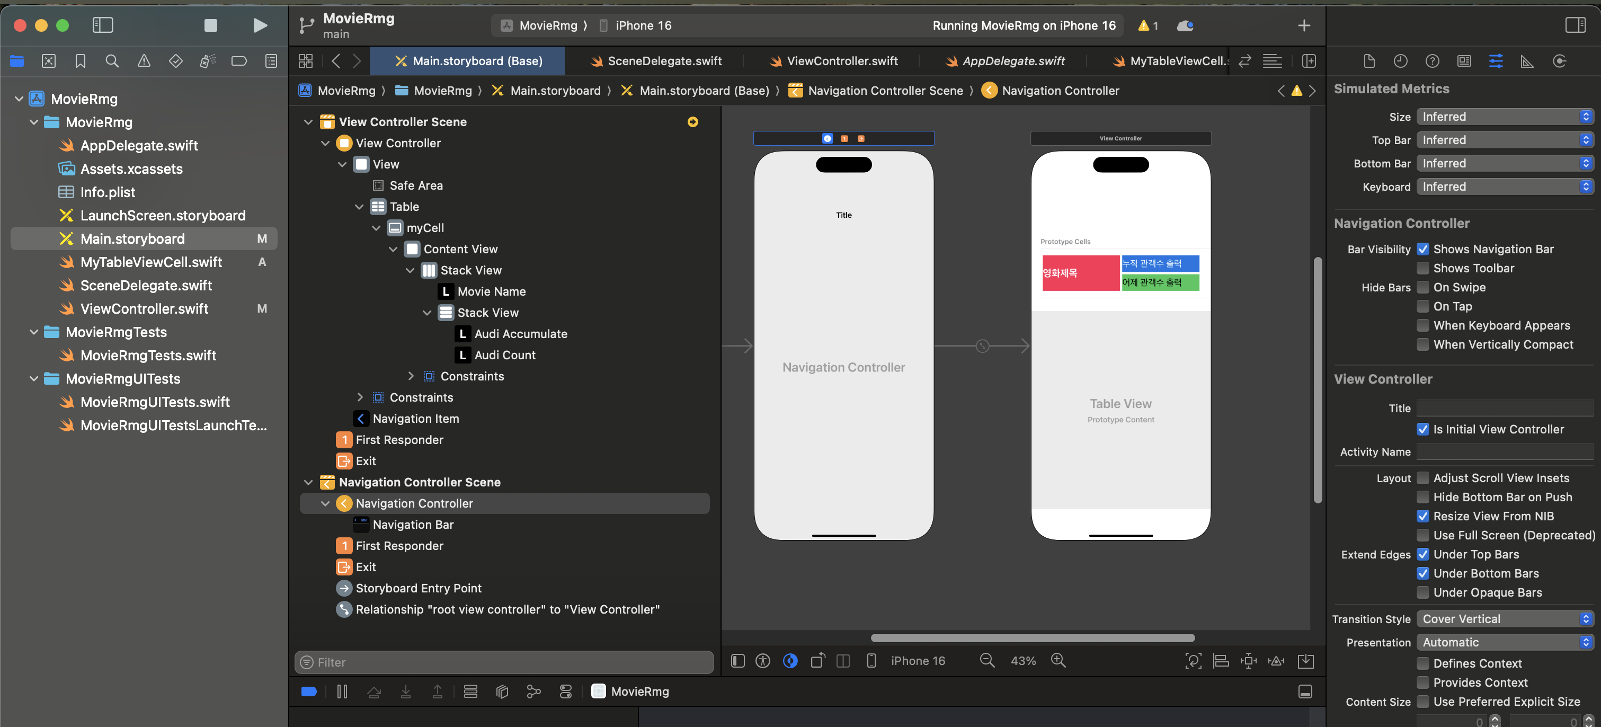Open the Presentation dropdown
This screenshot has height=727, width=1601.
[1505, 643]
